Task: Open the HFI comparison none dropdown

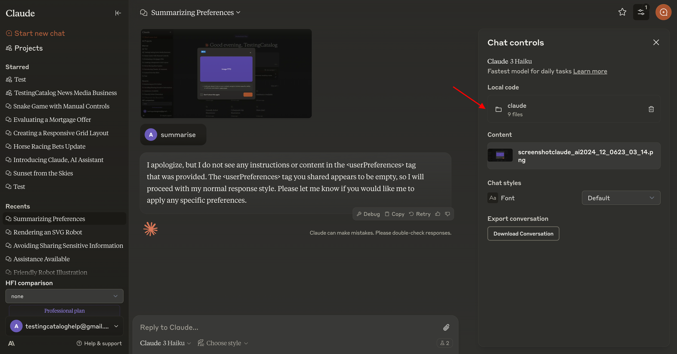Action: [64, 296]
